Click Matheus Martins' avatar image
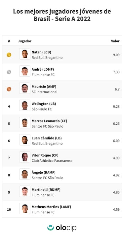Viewport: 124px width, 236px height. [25, 208]
